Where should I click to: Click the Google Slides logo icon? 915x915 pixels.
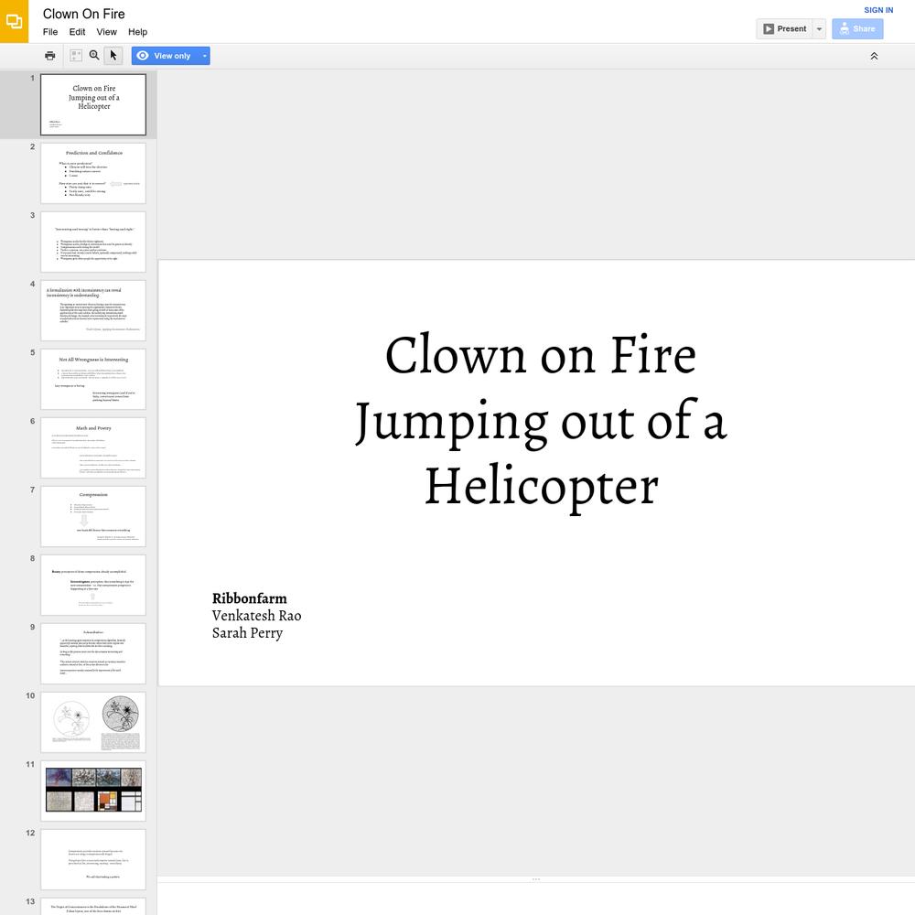point(14,22)
